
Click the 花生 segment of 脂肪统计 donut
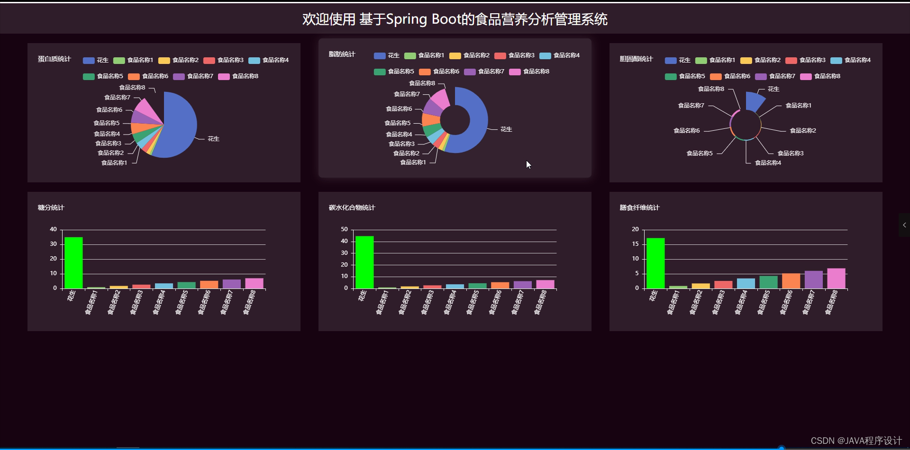476,124
